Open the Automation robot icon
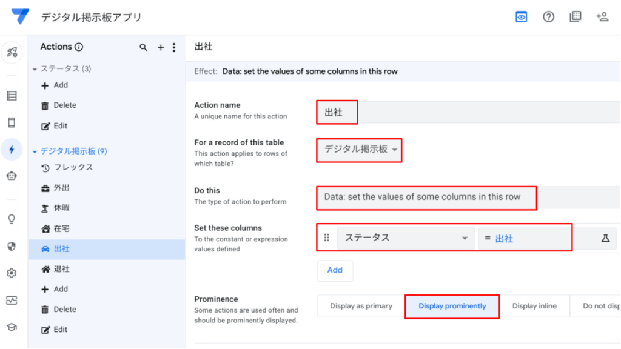Screen dimensions: 621x349 [12, 176]
